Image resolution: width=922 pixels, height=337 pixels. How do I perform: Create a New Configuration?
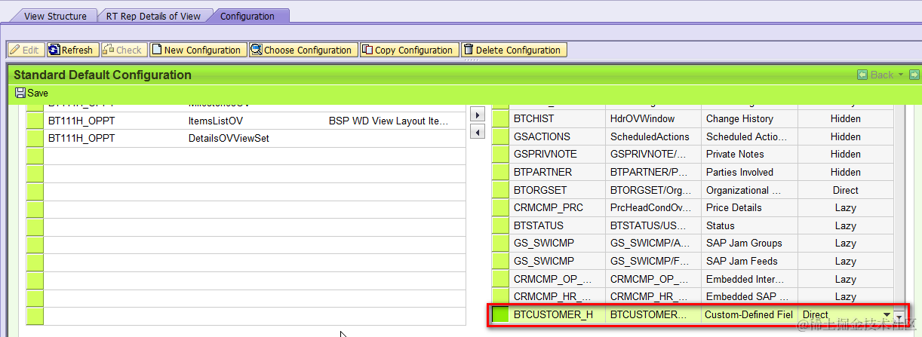coord(196,50)
